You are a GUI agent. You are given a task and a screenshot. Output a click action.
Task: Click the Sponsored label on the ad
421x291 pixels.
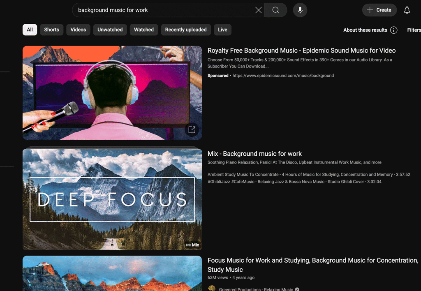(218, 76)
